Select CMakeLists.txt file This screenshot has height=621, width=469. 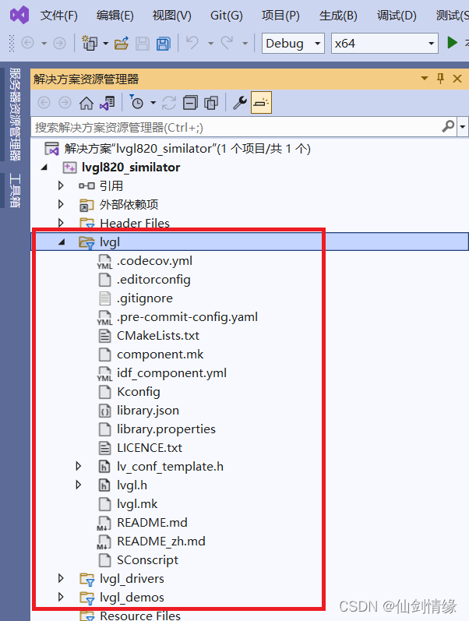coord(157,336)
